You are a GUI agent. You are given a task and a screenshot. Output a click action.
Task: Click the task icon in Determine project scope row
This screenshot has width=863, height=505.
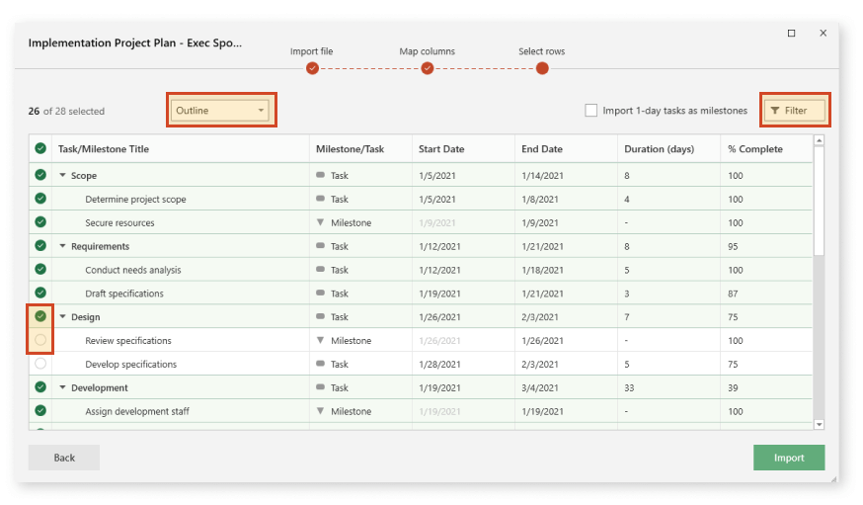coord(320,199)
